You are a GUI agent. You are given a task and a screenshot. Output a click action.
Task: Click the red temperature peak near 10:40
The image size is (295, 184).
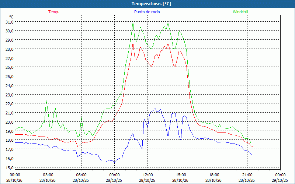133,43
